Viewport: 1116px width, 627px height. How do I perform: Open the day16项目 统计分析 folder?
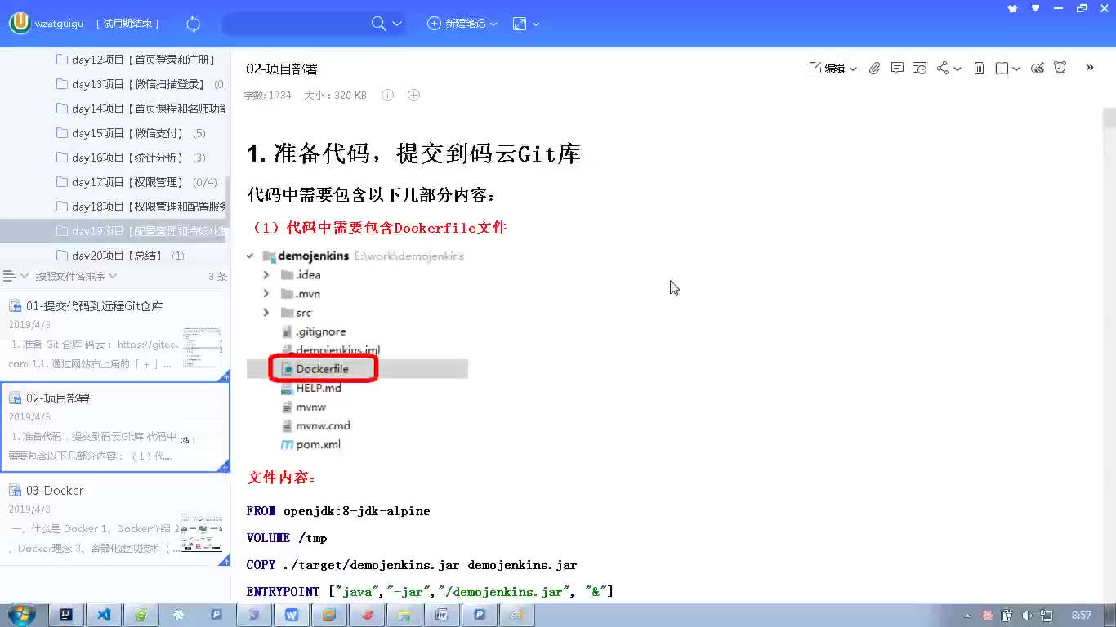pyautogui.click(x=131, y=158)
